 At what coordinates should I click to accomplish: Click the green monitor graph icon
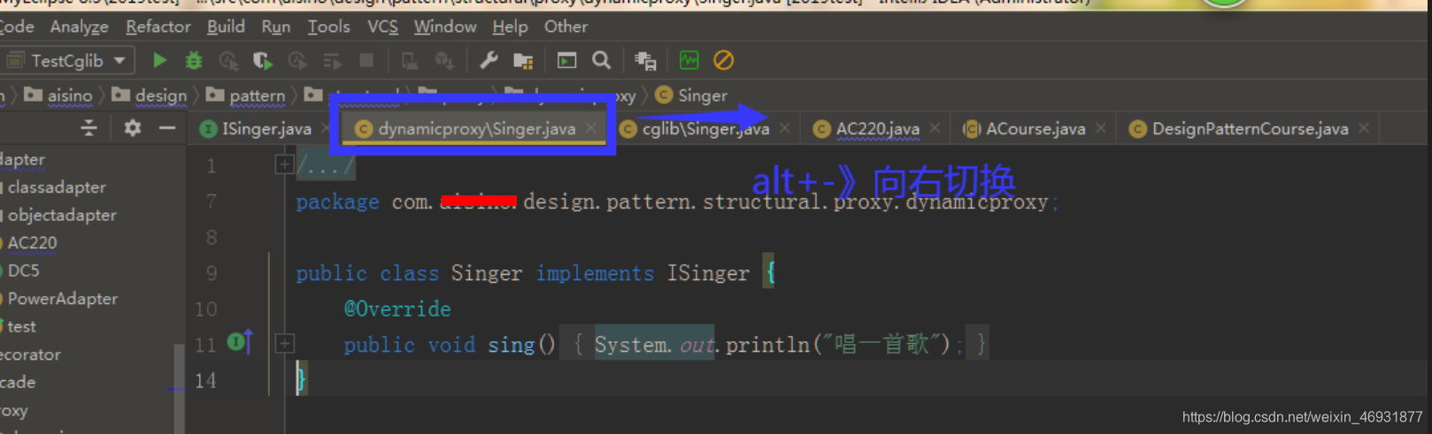[x=689, y=60]
